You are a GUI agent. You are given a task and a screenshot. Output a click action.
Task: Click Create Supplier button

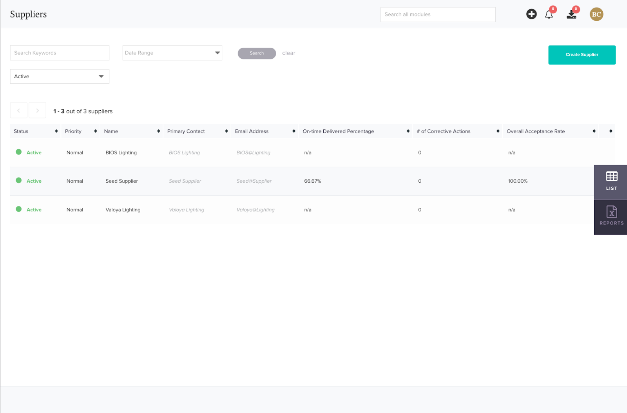tap(582, 55)
